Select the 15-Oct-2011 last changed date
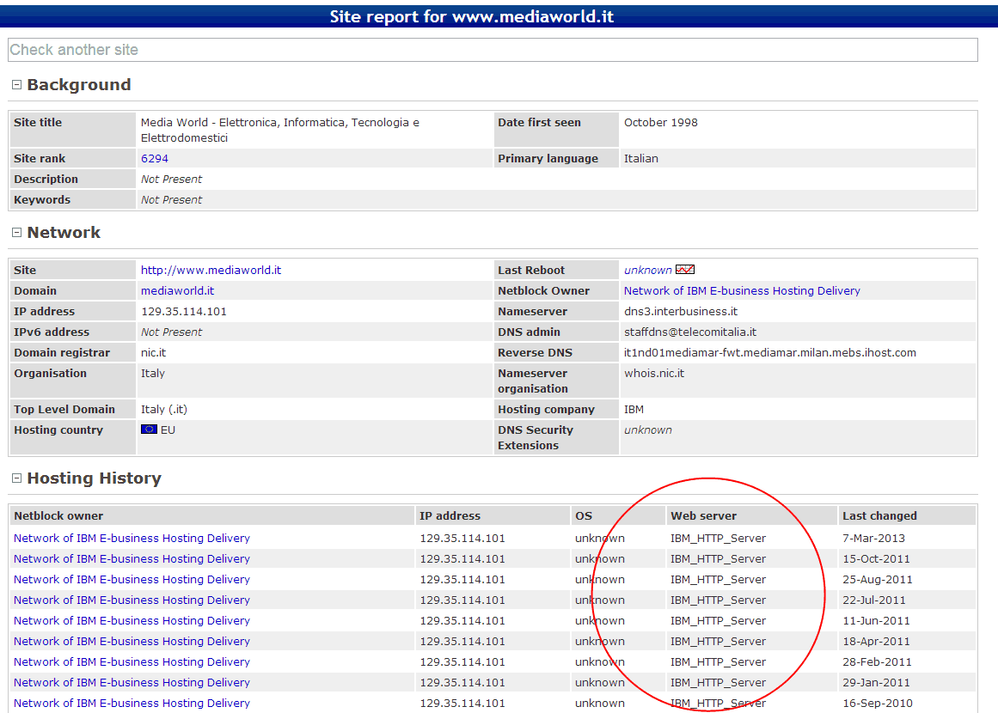998x713 pixels. 877,558
